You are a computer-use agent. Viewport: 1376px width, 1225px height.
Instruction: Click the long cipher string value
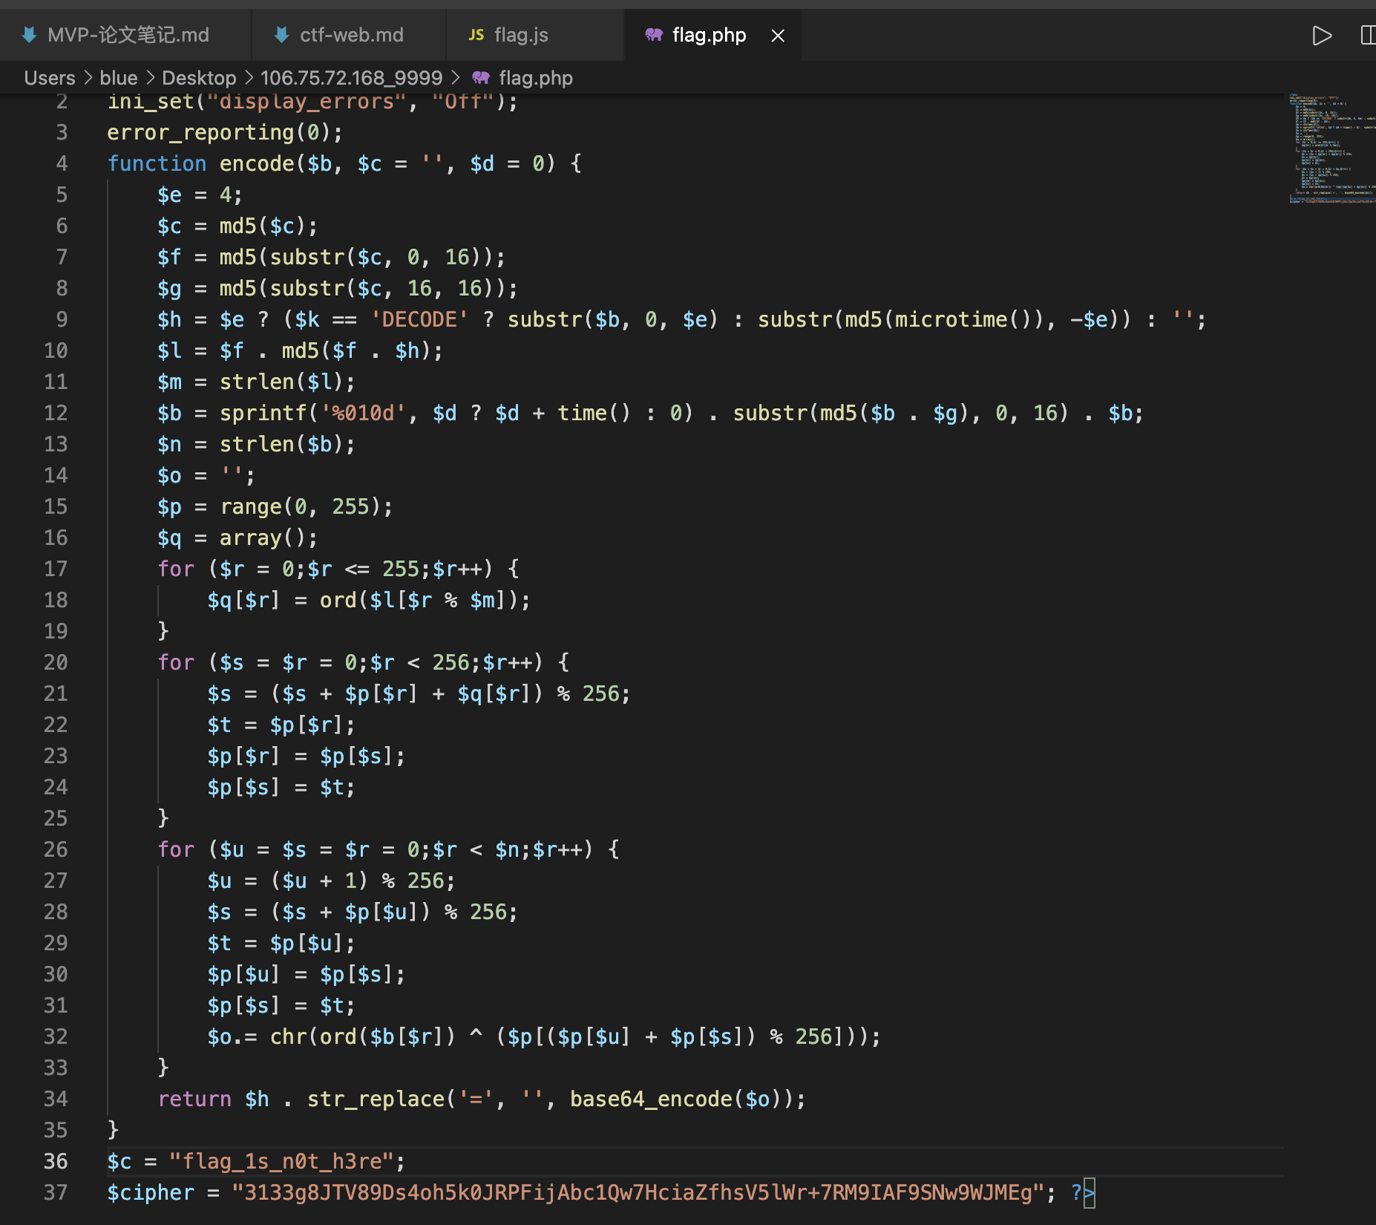pyautogui.click(x=638, y=1192)
